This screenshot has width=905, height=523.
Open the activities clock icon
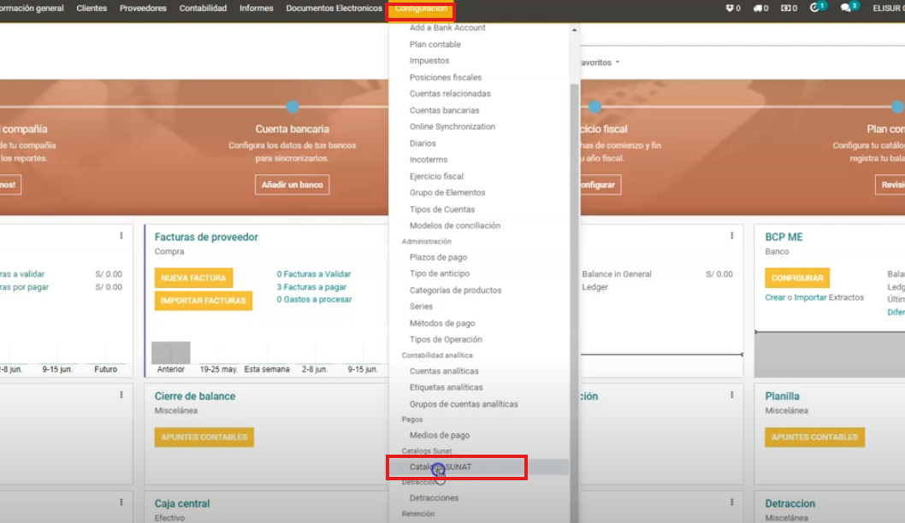pyautogui.click(x=815, y=9)
